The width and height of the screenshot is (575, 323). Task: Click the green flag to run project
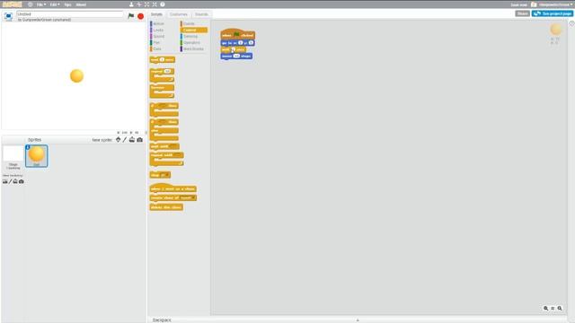click(x=131, y=16)
